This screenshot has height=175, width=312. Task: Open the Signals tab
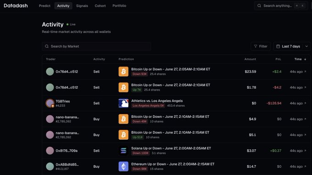82,6
